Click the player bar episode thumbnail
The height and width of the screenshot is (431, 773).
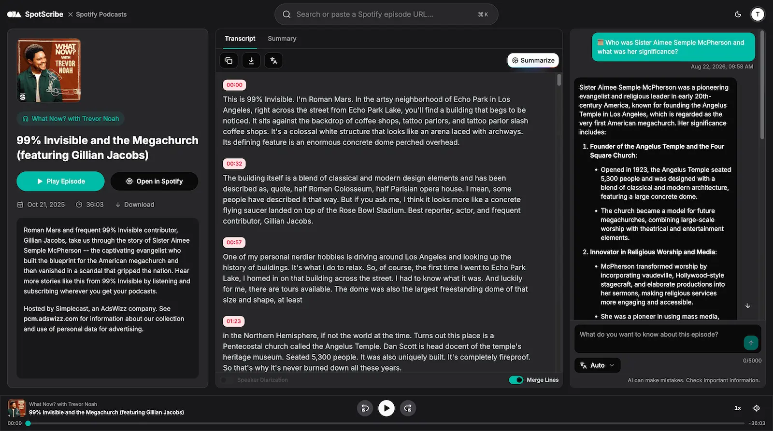(x=16, y=408)
